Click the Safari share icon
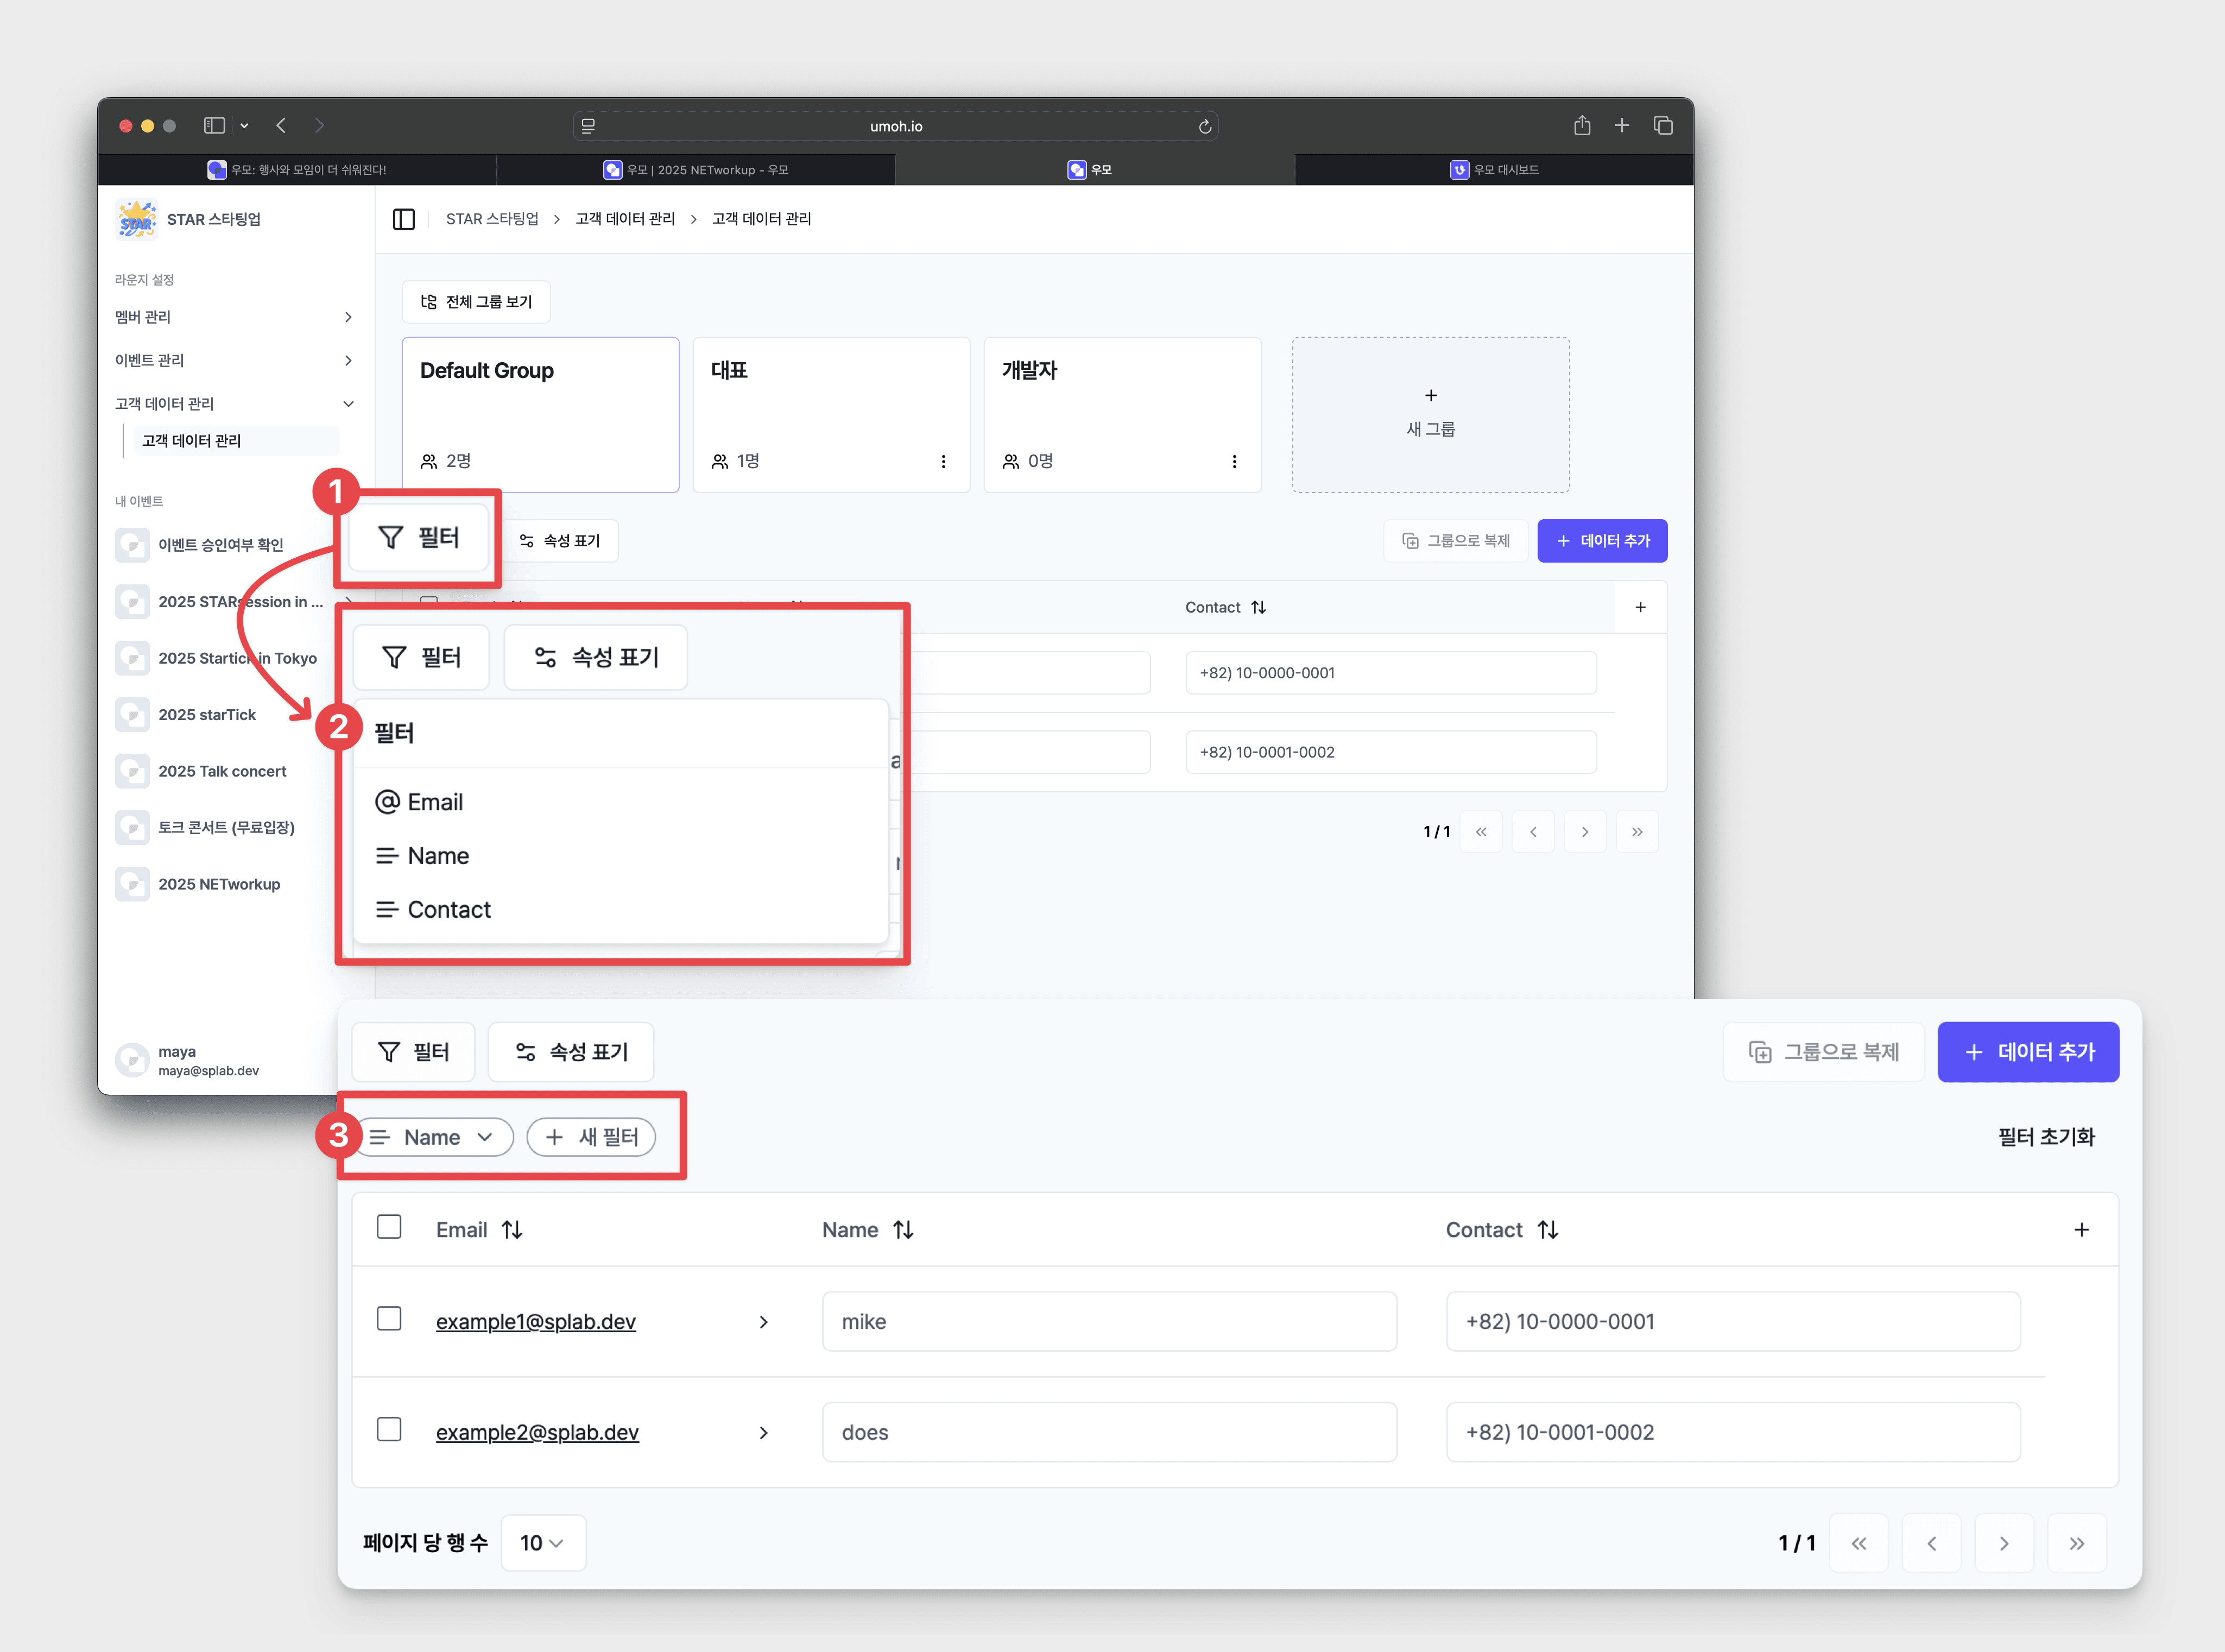Image resolution: width=2225 pixels, height=1652 pixels. pos(1581,125)
